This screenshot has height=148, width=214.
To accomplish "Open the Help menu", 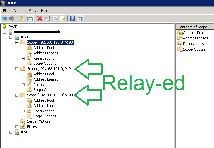I will point(45,11).
